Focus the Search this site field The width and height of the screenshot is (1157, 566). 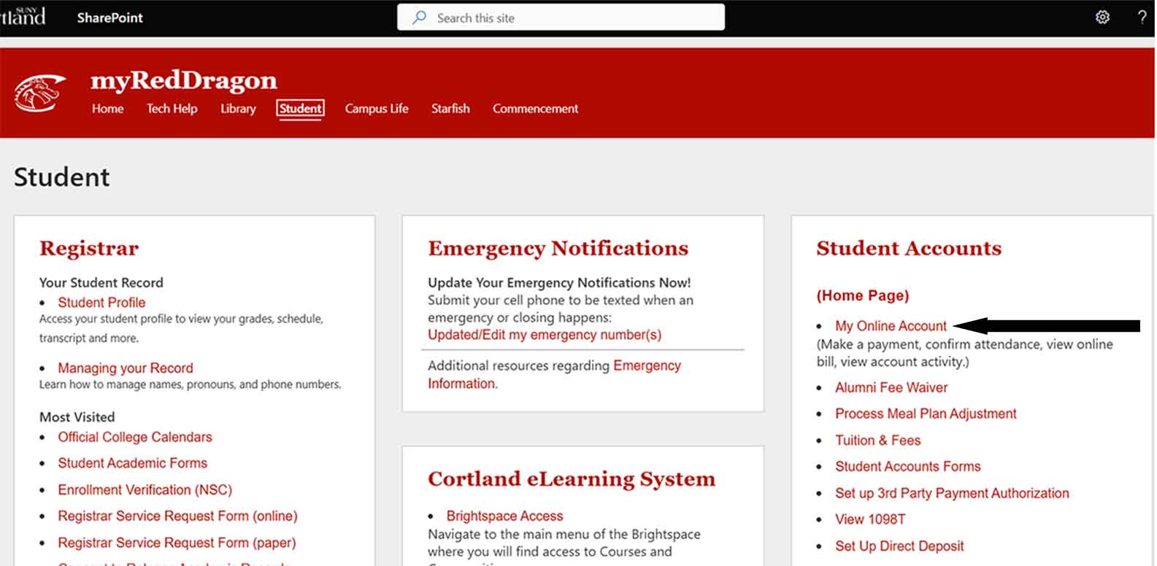pyautogui.click(x=561, y=18)
